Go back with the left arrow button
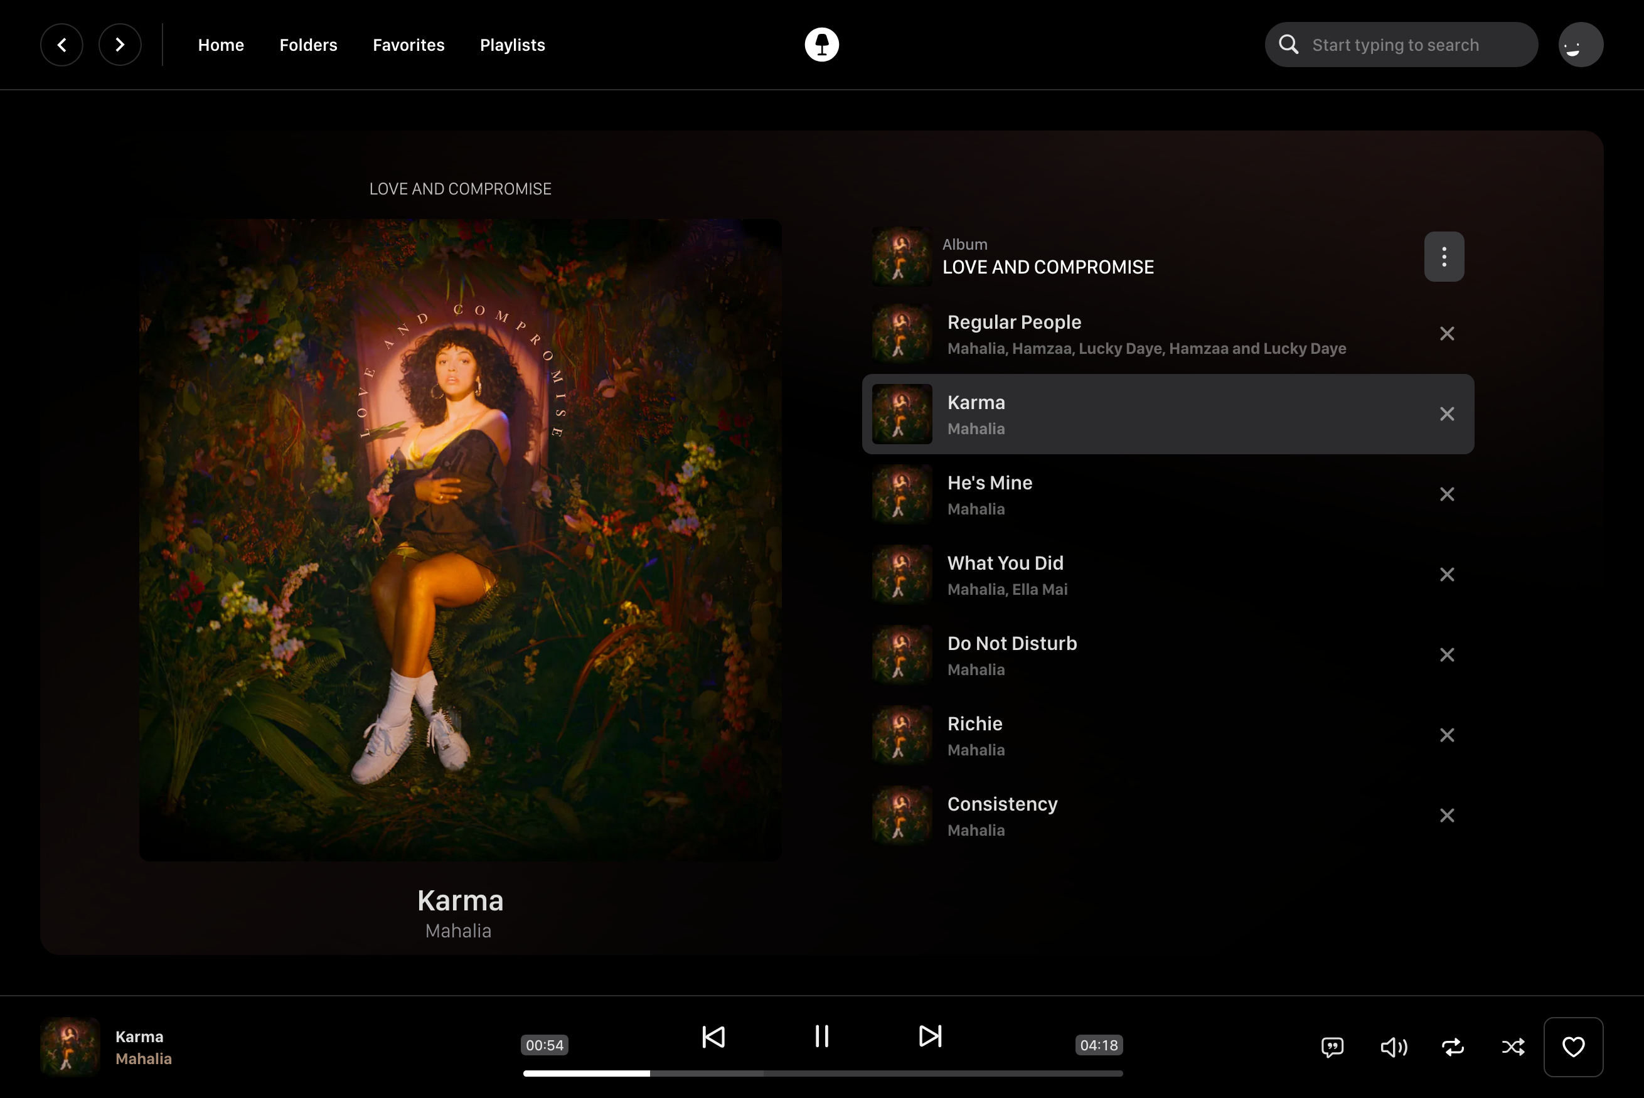 61,45
